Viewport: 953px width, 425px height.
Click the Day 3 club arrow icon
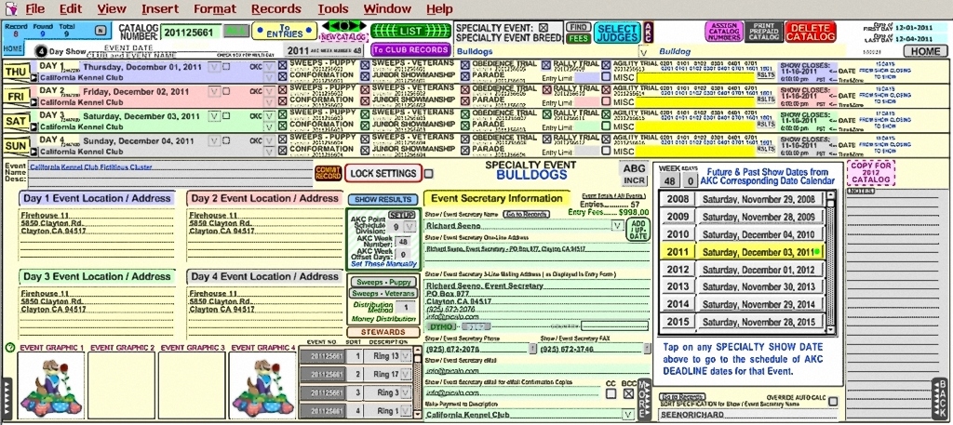click(x=34, y=126)
